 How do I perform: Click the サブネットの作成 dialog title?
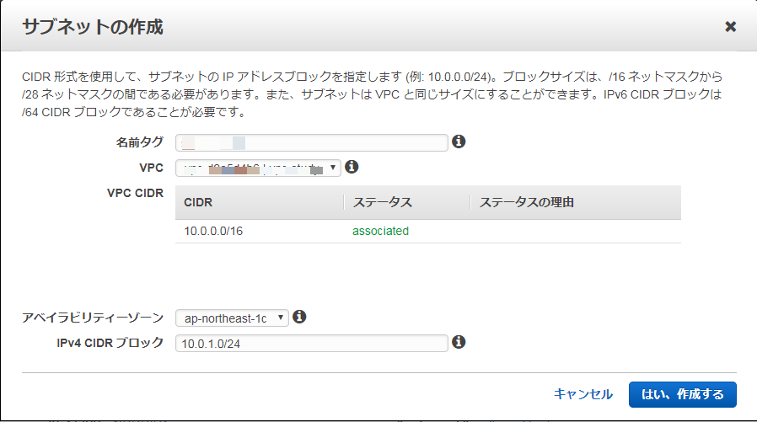pyautogui.click(x=93, y=27)
